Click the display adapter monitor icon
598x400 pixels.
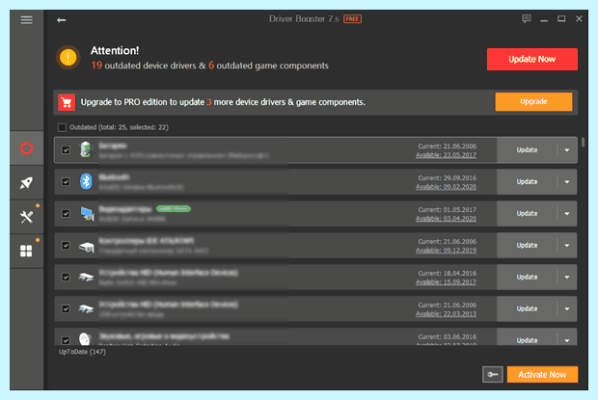[x=88, y=213]
